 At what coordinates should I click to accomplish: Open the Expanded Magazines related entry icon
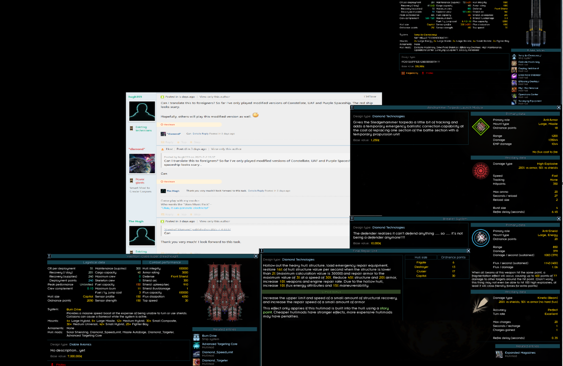pyautogui.click(x=499, y=354)
